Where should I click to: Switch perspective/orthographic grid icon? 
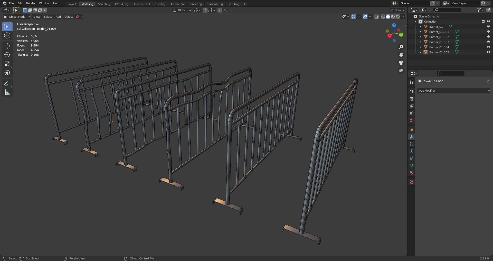(401, 70)
